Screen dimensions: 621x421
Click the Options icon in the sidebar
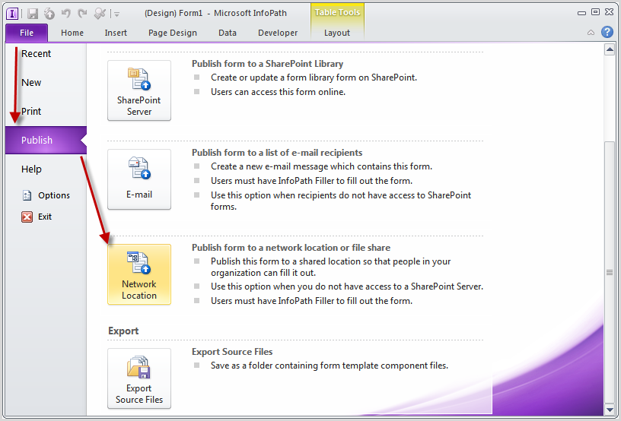(27, 195)
